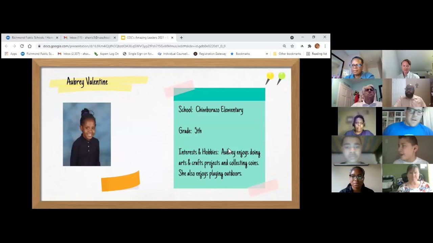This screenshot has width=433, height=243.
Task: Open the Single Sign-on bookmark
Action: [138, 54]
